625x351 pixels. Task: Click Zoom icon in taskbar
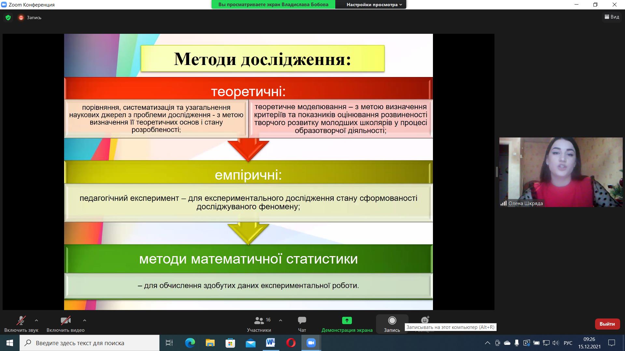tap(311, 343)
